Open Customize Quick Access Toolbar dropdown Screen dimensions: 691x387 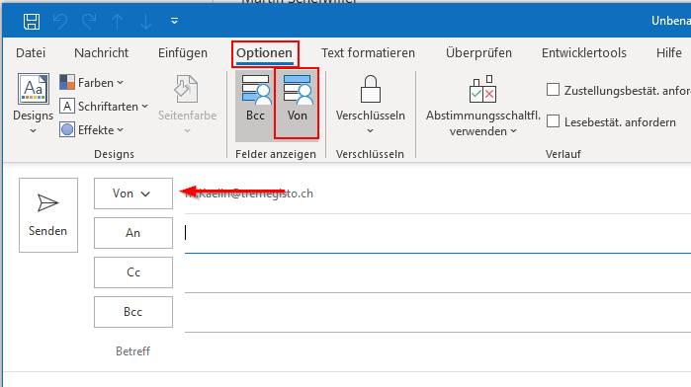point(175,21)
